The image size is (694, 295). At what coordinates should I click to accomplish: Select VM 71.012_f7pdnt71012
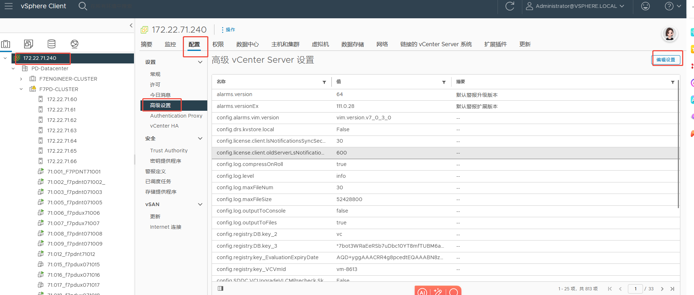click(x=71, y=254)
